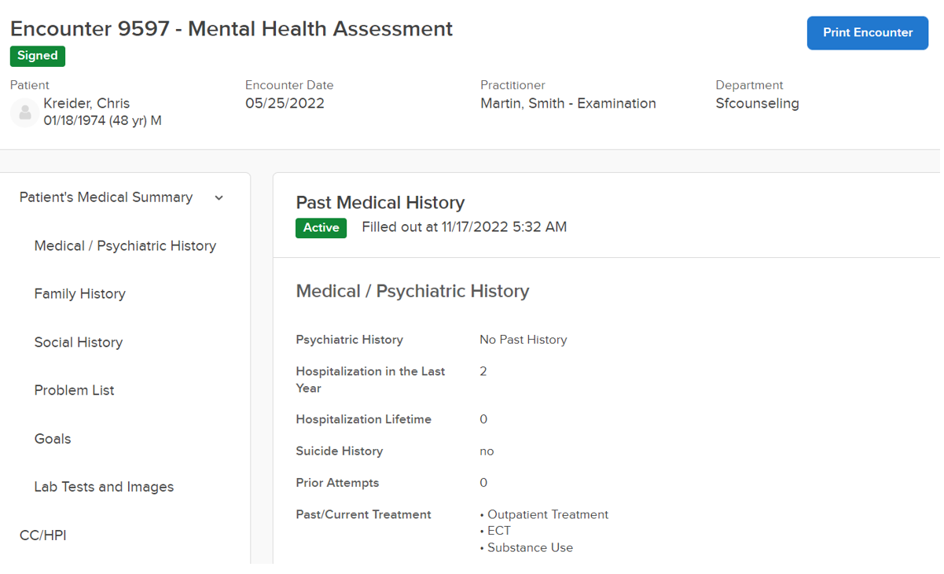This screenshot has width=944, height=574.
Task: Click the Prior Attempts label
Action: pyautogui.click(x=337, y=483)
